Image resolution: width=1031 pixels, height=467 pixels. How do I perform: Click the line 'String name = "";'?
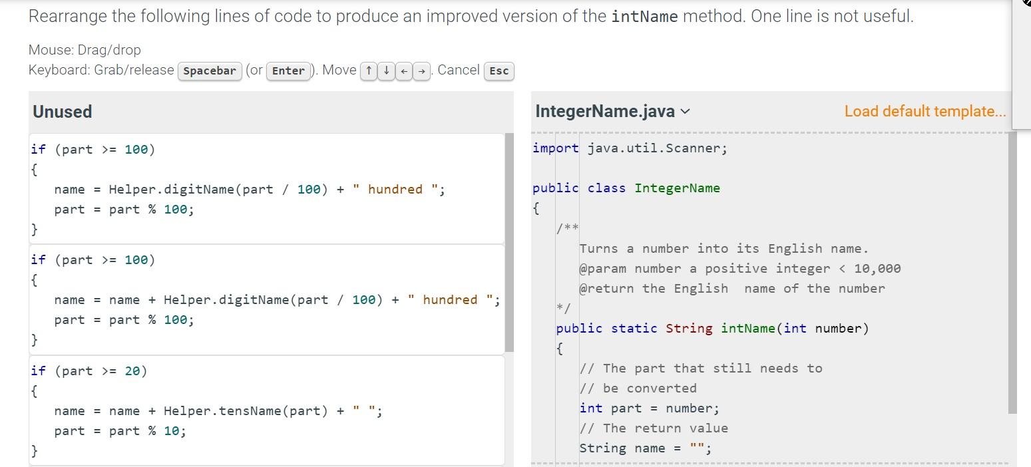tap(645, 448)
